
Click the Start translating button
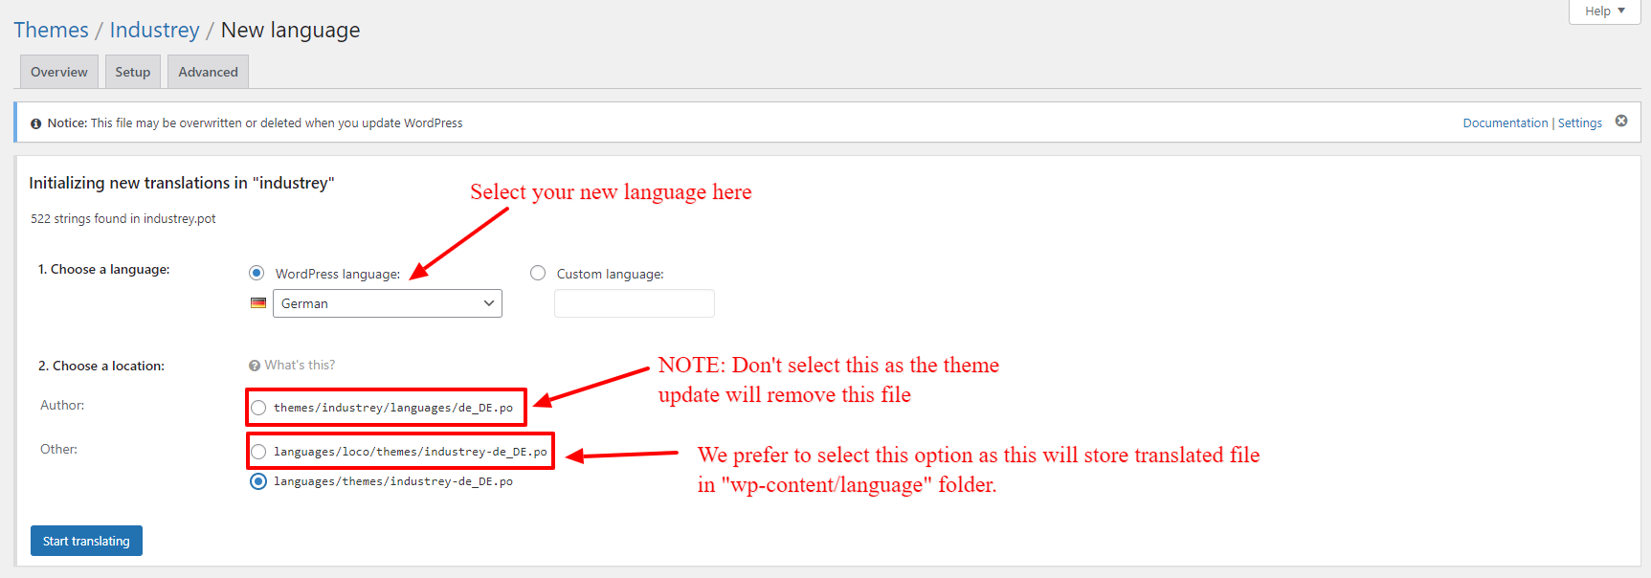[x=86, y=541]
